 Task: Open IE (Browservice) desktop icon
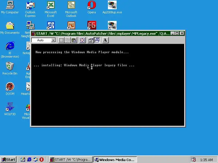point(10,50)
